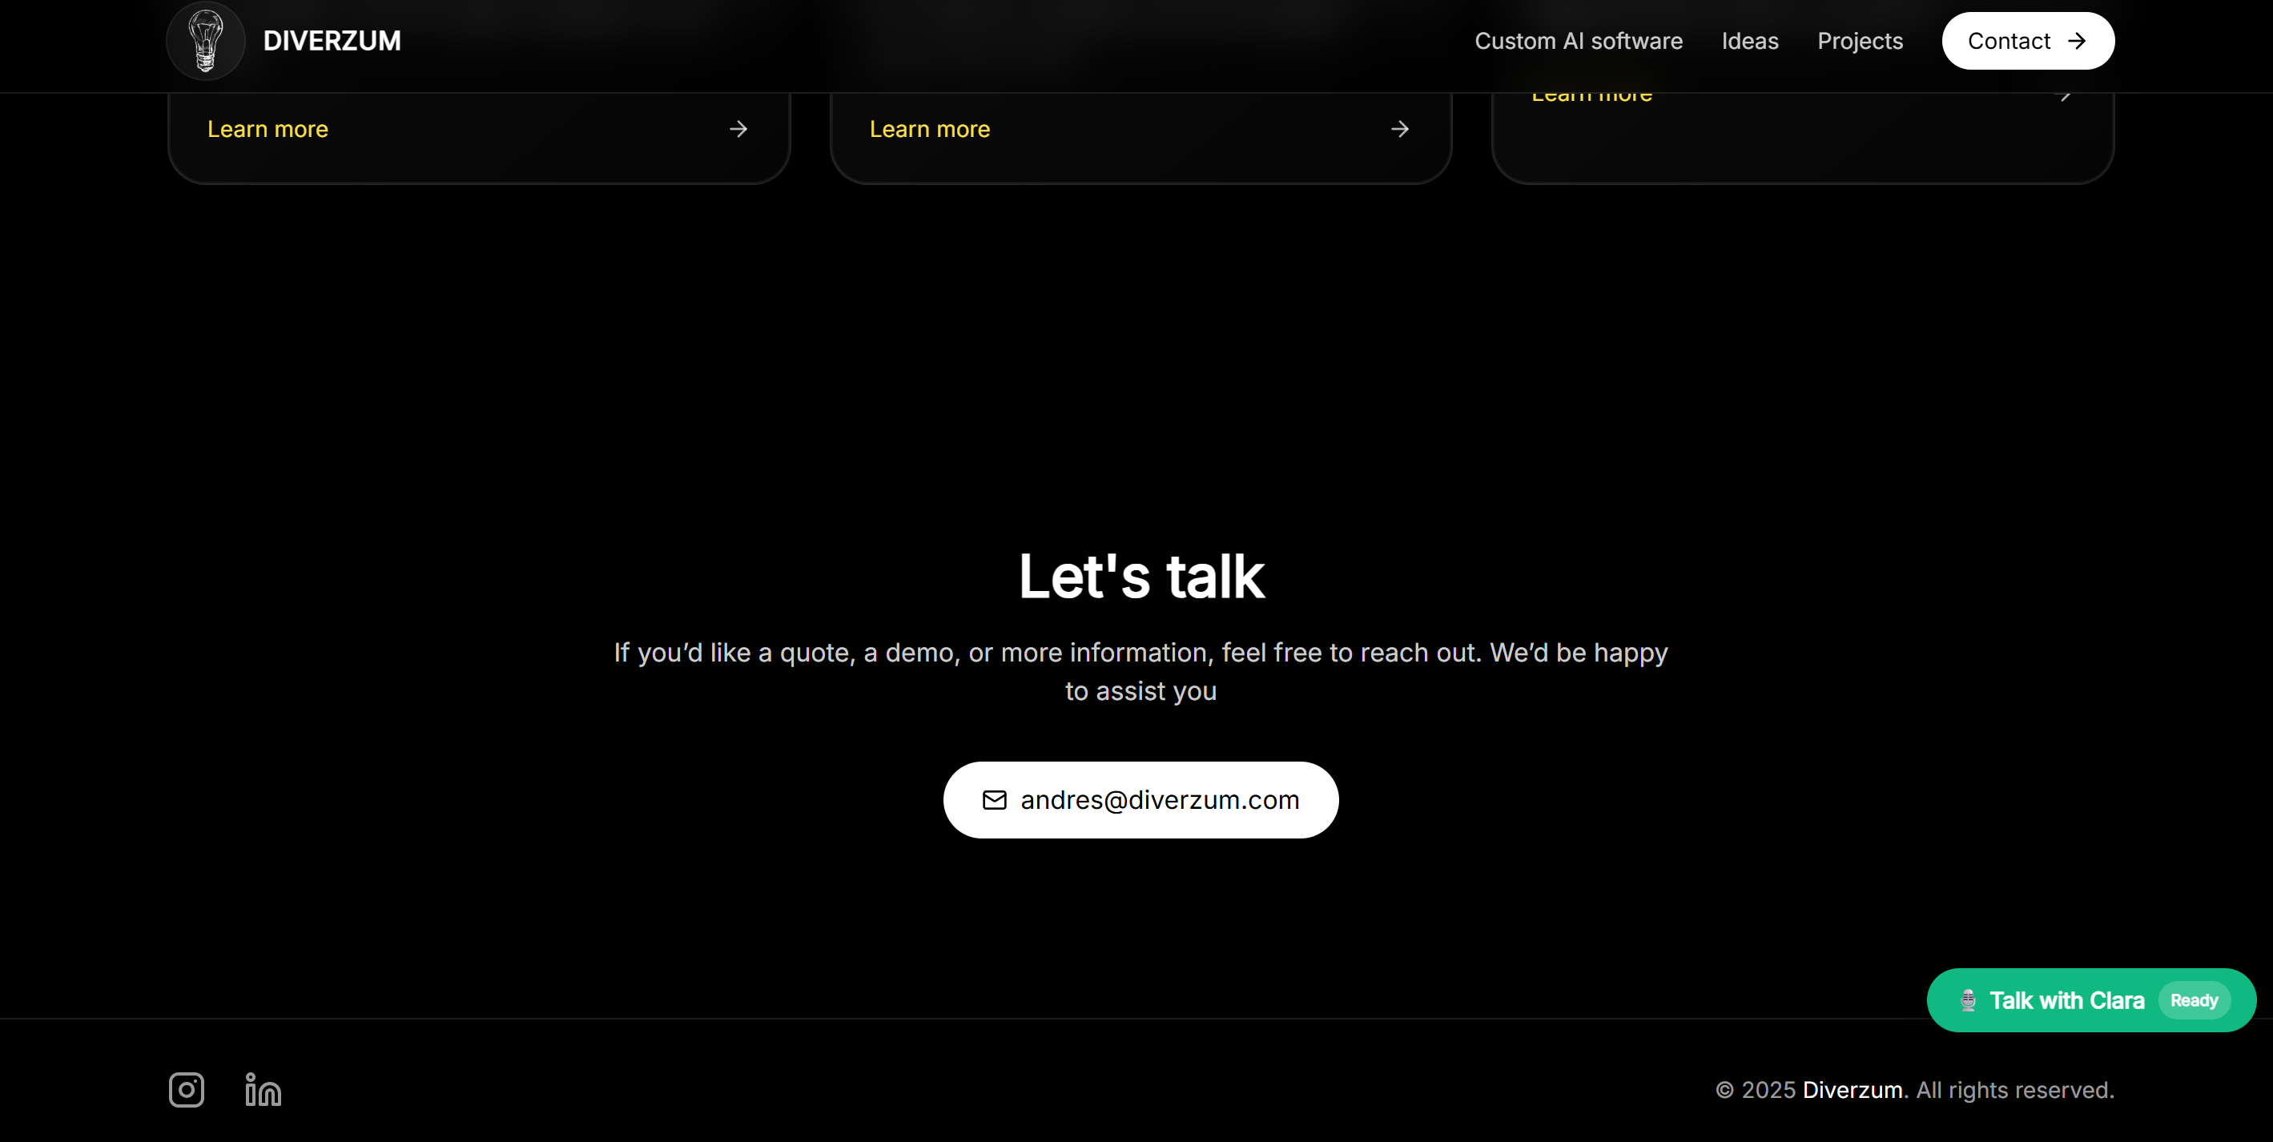The height and width of the screenshot is (1142, 2273).
Task: Open the Custom AI software menu item
Action: pos(1579,42)
